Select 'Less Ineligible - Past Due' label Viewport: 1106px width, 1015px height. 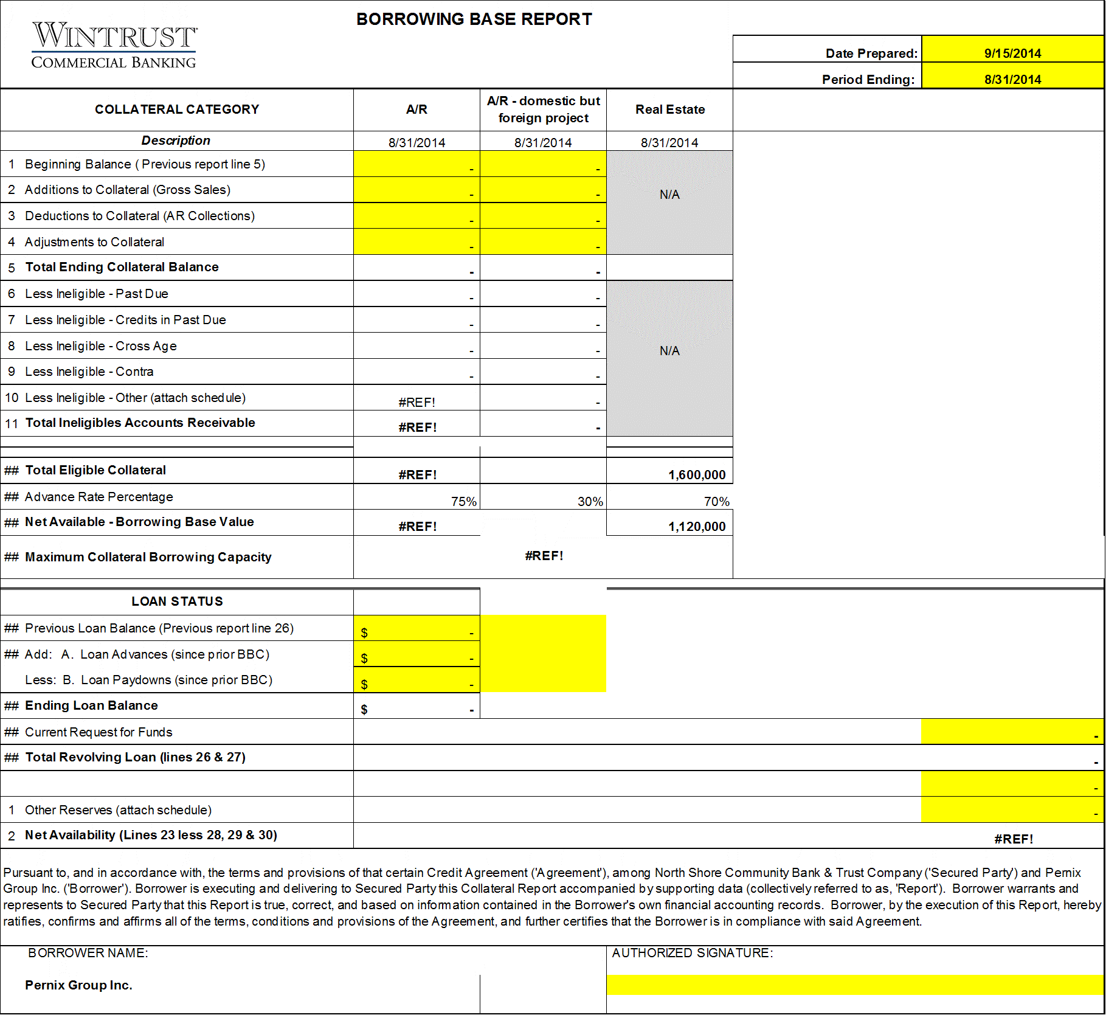(x=96, y=294)
